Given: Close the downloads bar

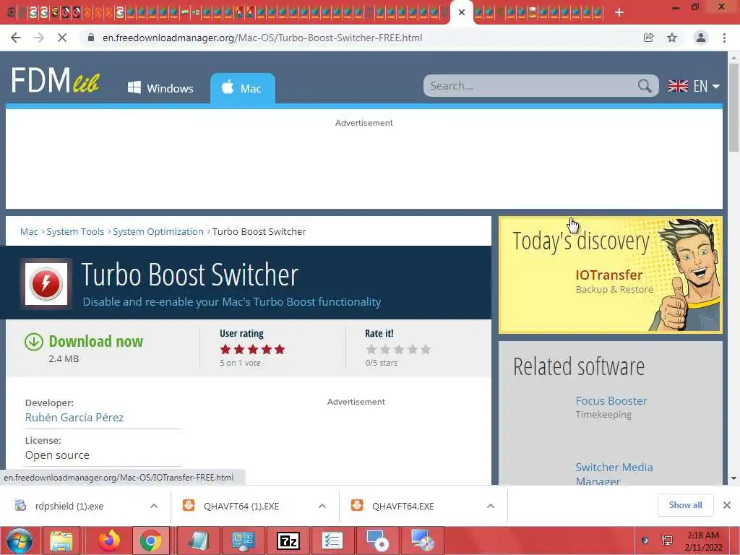Looking at the screenshot, I should (x=727, y=505).
